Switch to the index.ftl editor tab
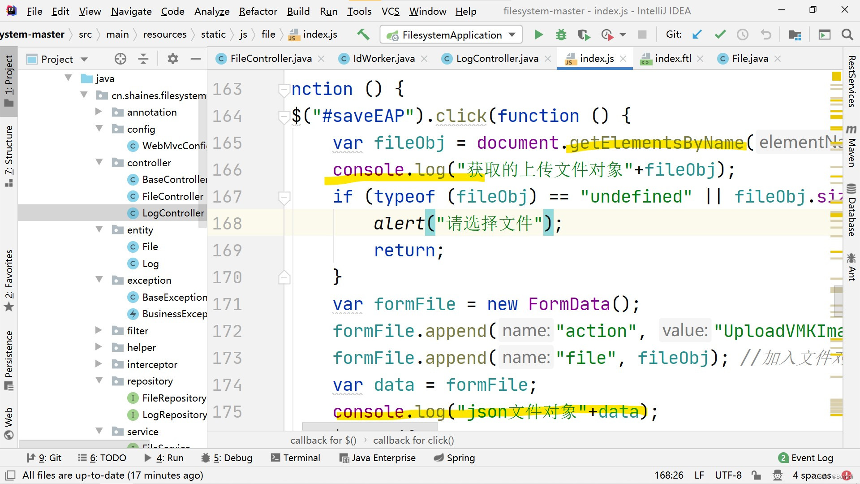The image size is (860, 484). [672, 58]
